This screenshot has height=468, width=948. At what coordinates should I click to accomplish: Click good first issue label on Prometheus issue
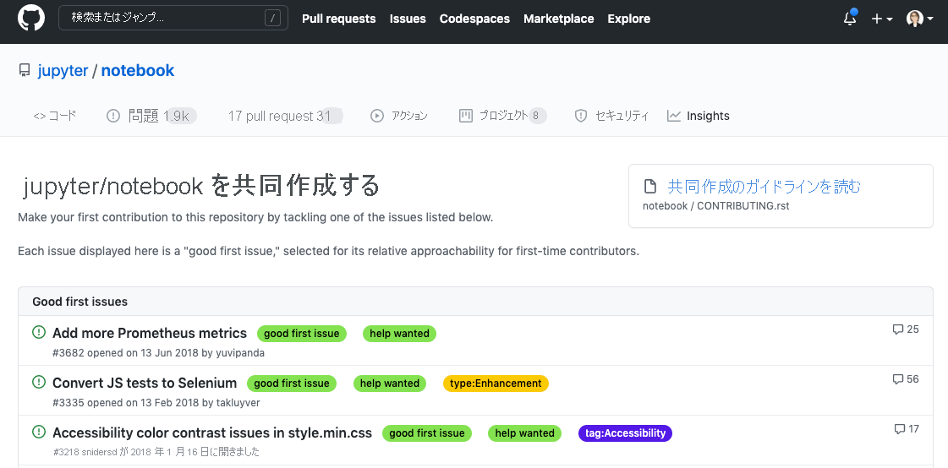point(302,334)
